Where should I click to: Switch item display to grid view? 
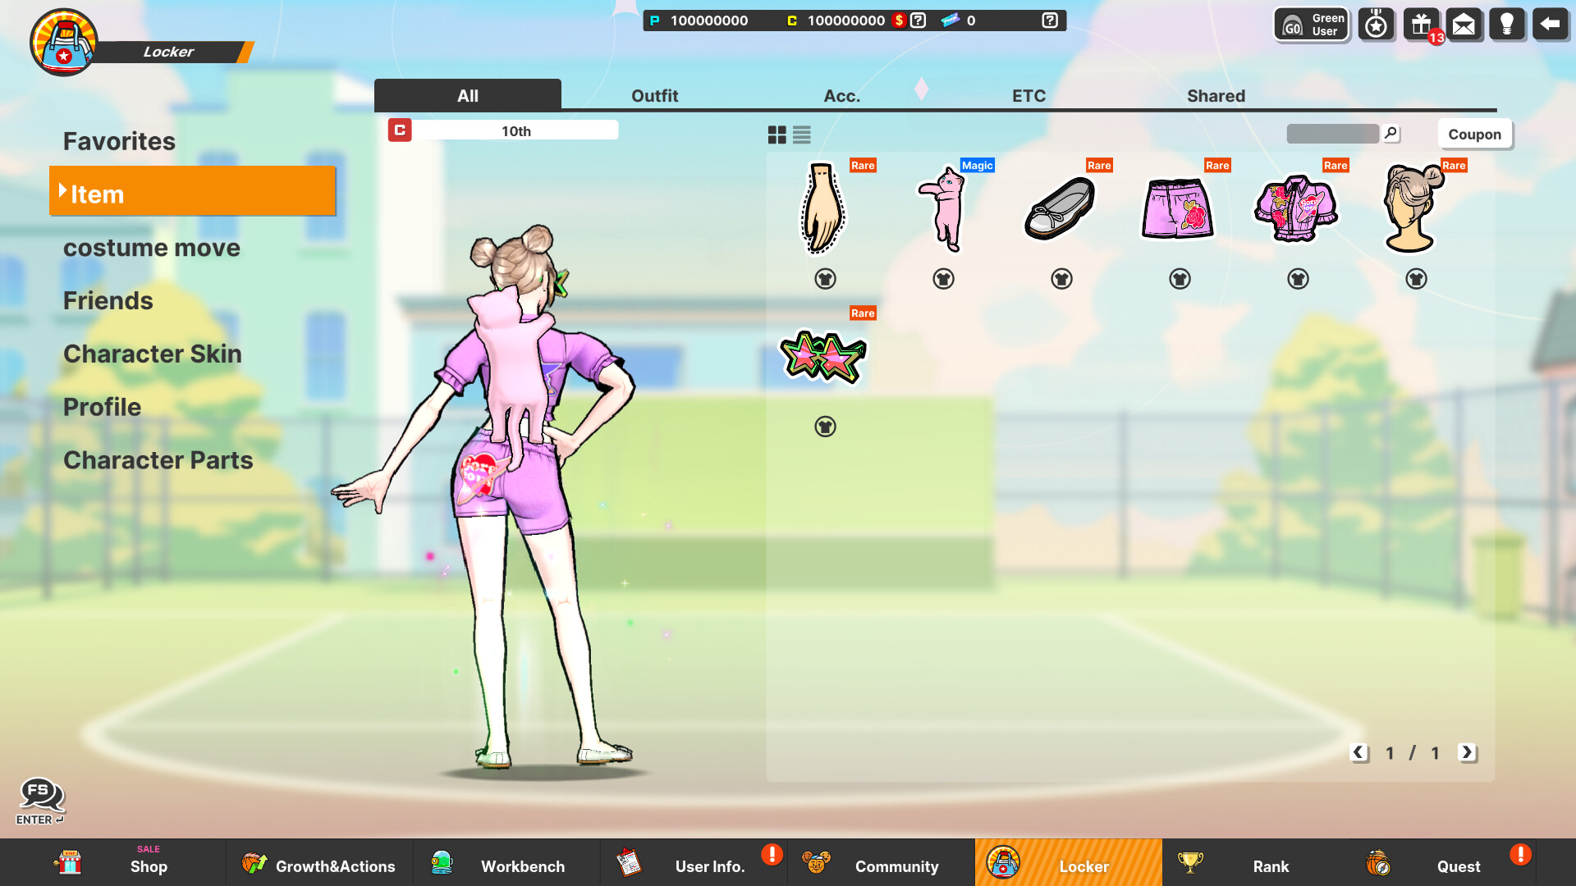tap(776, 135)
